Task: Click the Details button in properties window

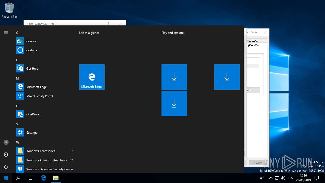Action: tap(253, 90)
